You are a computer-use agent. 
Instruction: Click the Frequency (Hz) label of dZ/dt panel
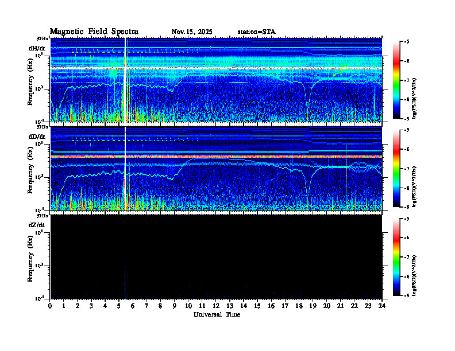coord(30,260)
